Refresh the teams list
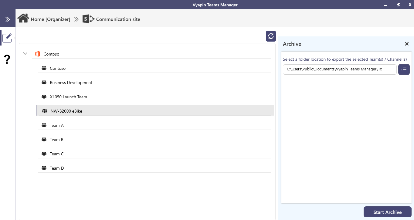The image size is (414, 220). coord(271,36)
